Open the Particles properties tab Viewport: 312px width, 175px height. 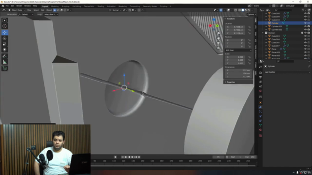click(x=260, y=112)
